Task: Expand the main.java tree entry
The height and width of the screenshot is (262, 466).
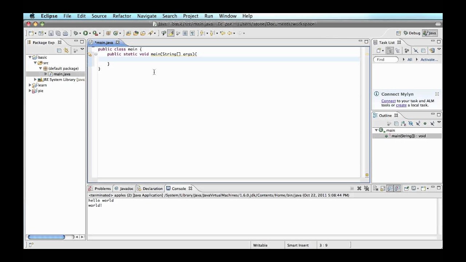Action: tap(46, 74)
